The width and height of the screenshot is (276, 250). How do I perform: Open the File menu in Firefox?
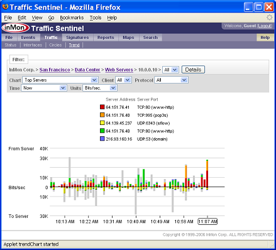pos(8,18)
